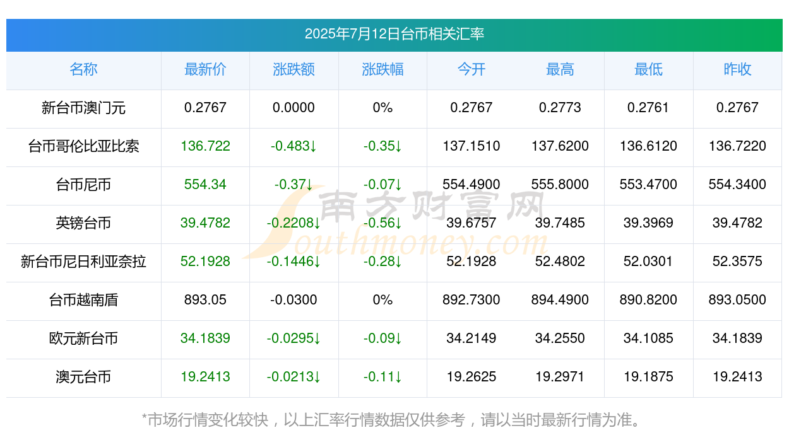Click the row name 英镑台币

[83, 223]
